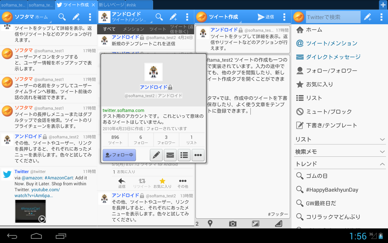Viewport: 388px width, 243px height.
Task: Open the twitter.softama.com link
Action: [123, 110]
